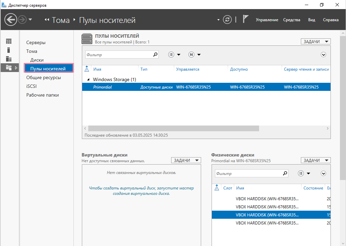Open Dashboard icon in left sidebar
This screenshot has height=246, width=346.
[x=9, y=41]
